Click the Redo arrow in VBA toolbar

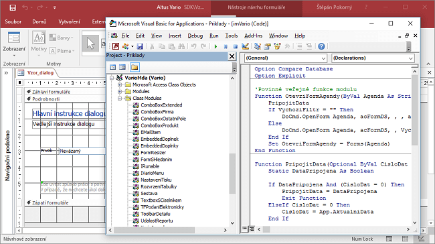[x=203, y=46]
